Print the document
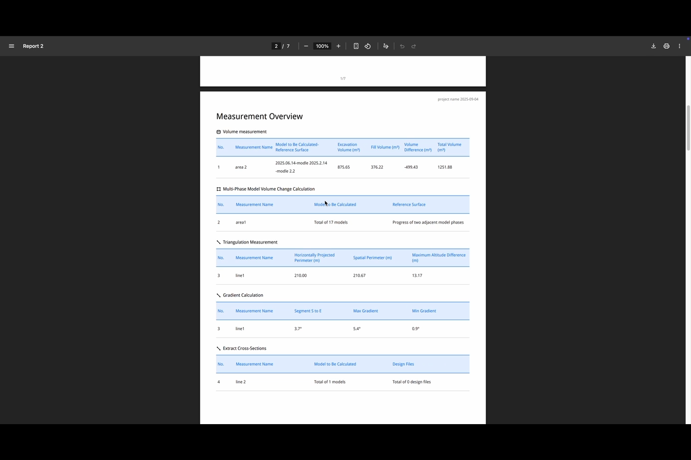691x460 pixels. coord(667,46)
